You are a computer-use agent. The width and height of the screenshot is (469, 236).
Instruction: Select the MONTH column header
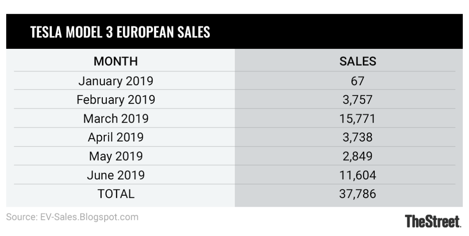(116, 61)
